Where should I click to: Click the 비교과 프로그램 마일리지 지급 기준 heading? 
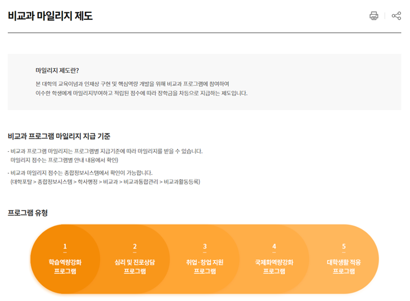(x=59, y=136)
